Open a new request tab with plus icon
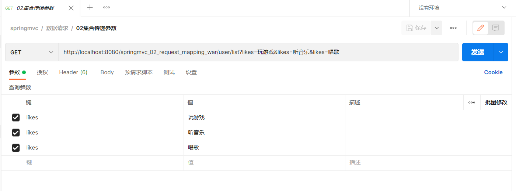The height and width of the screenshot is (191, 516). point(90,7)
